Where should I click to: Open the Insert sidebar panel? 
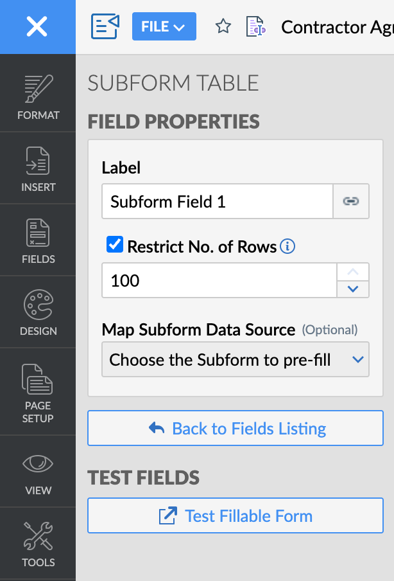38,170
